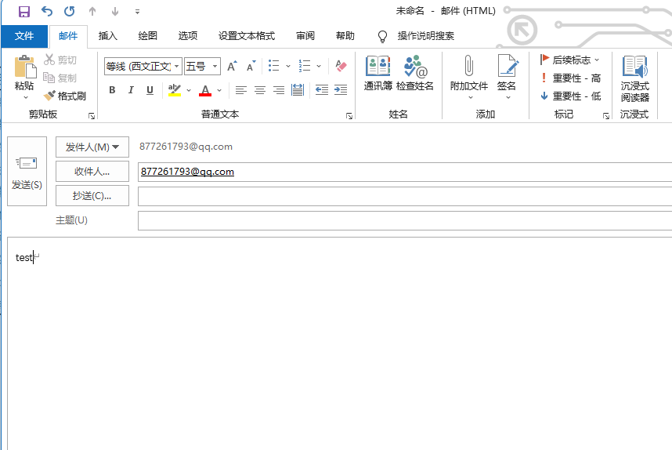Switch to the 选项 (Options) tab

188,36
